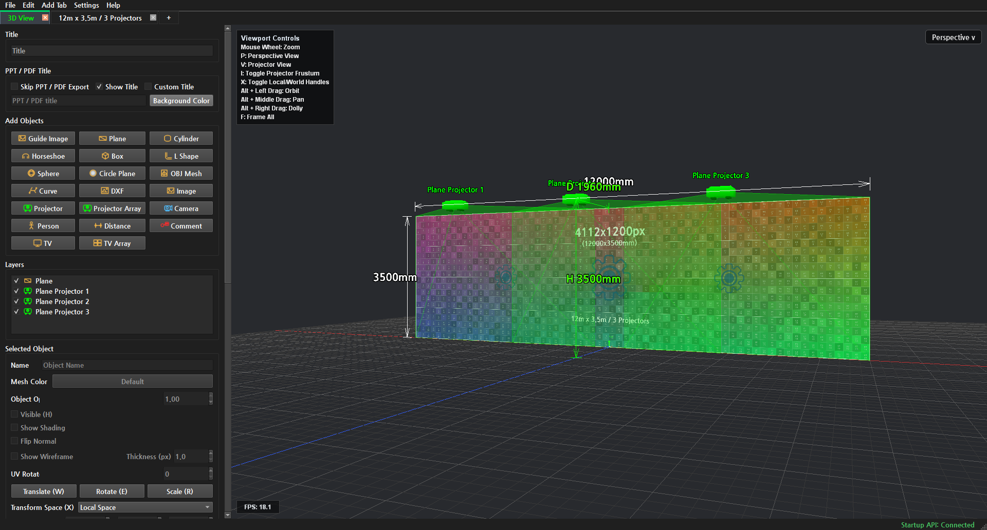Add a Camera object
Screen dimensions: 987x530
pyautogui.click(x=181, y=209)
